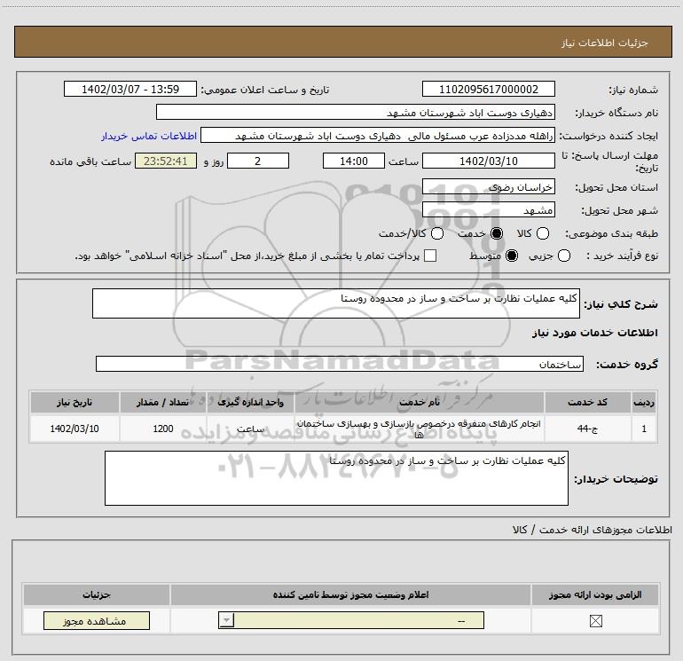Click the row number 1 cell
The image size is (683, 661).
coord(644,429)
